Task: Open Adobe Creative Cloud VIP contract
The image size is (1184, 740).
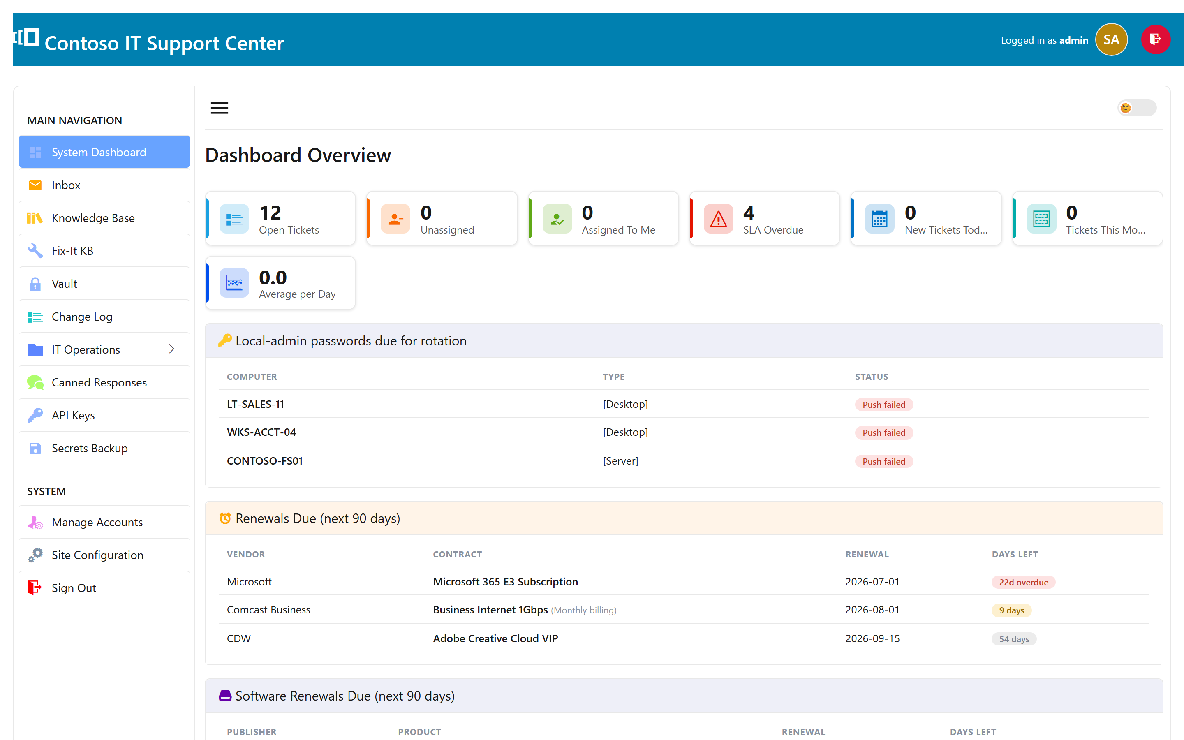Action: pyautogui.click(x=495, y=639)
